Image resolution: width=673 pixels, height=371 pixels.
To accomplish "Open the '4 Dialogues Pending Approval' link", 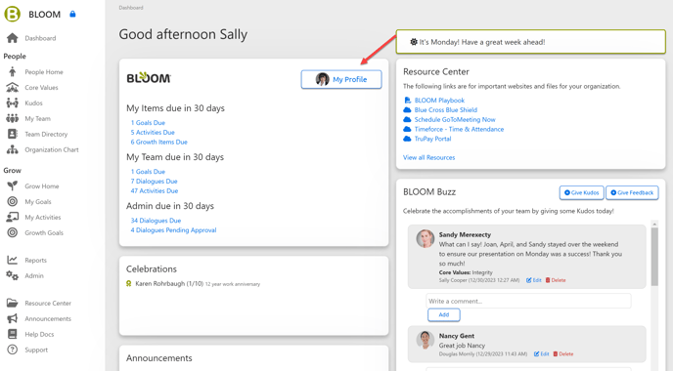I will (173, 230).
